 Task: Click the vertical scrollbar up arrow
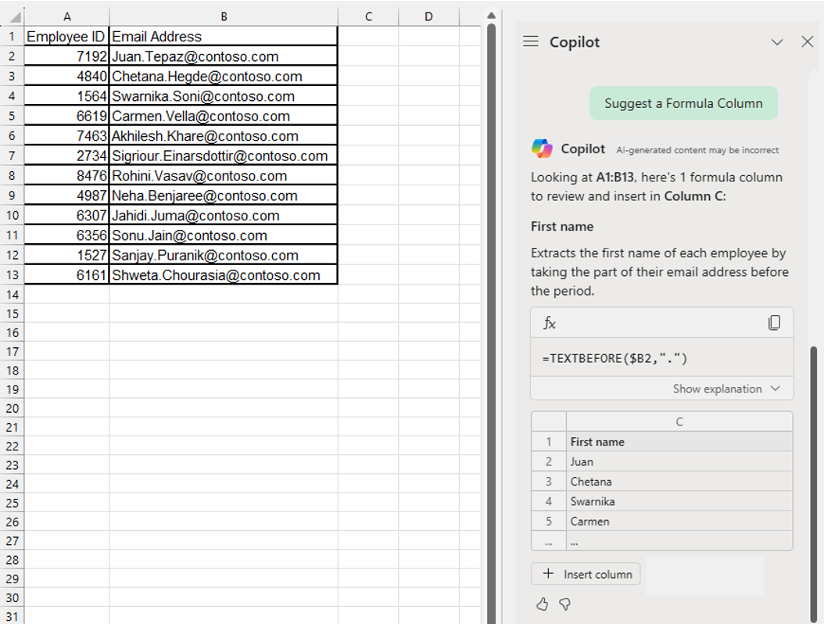point(492,16)
